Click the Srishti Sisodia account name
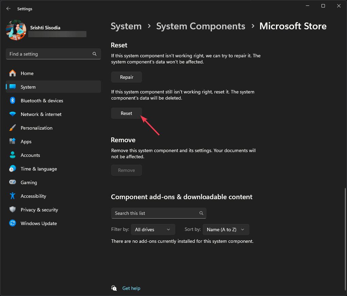 [45, 28]
